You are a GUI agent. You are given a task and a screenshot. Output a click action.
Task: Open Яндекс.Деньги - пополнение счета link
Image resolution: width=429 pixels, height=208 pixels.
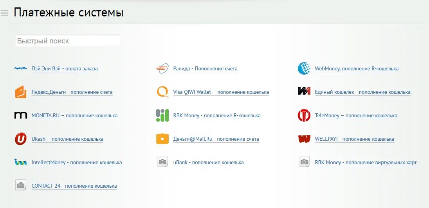coord(72,92)
